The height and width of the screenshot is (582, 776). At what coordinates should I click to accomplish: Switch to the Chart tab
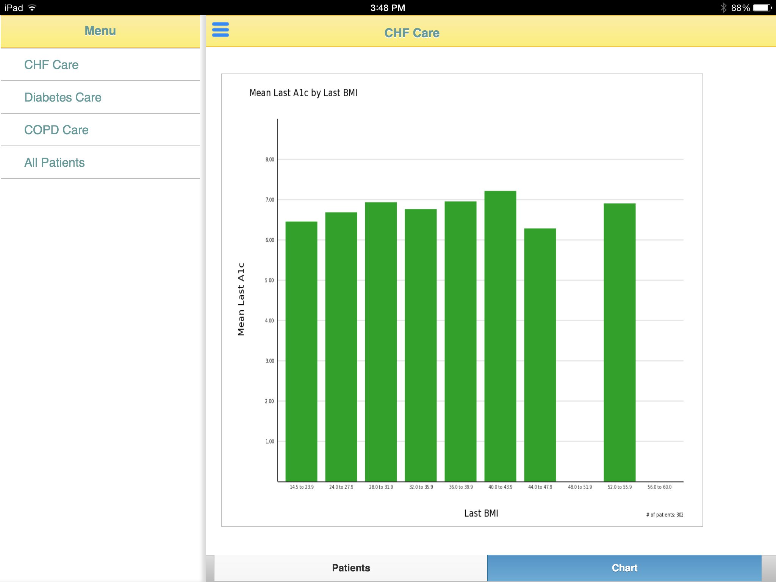point(624,568)
